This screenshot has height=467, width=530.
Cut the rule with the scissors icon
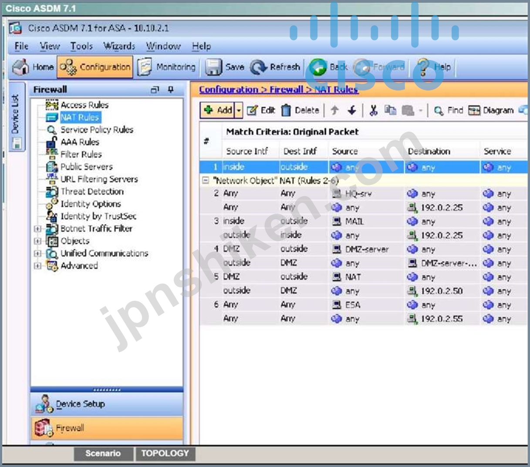tap(373, 110)
